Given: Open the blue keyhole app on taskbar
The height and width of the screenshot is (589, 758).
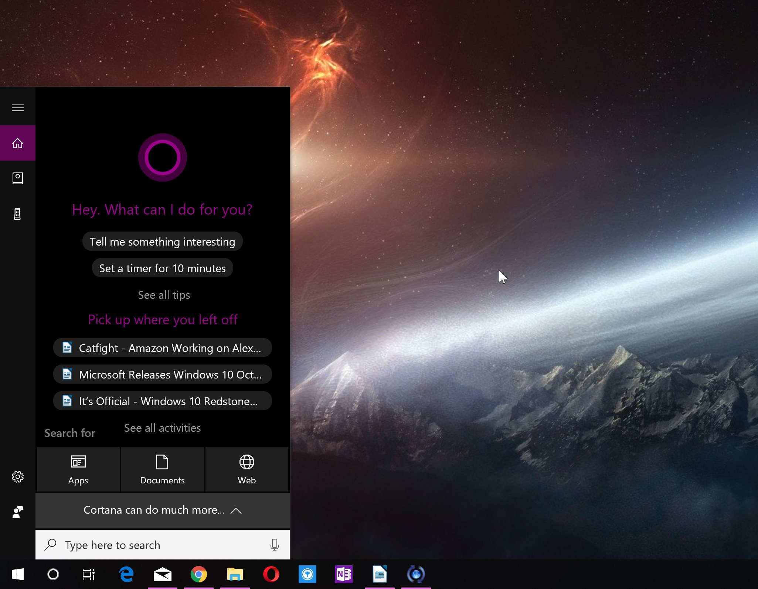Looking at the screenshot, I should point(307,574).
